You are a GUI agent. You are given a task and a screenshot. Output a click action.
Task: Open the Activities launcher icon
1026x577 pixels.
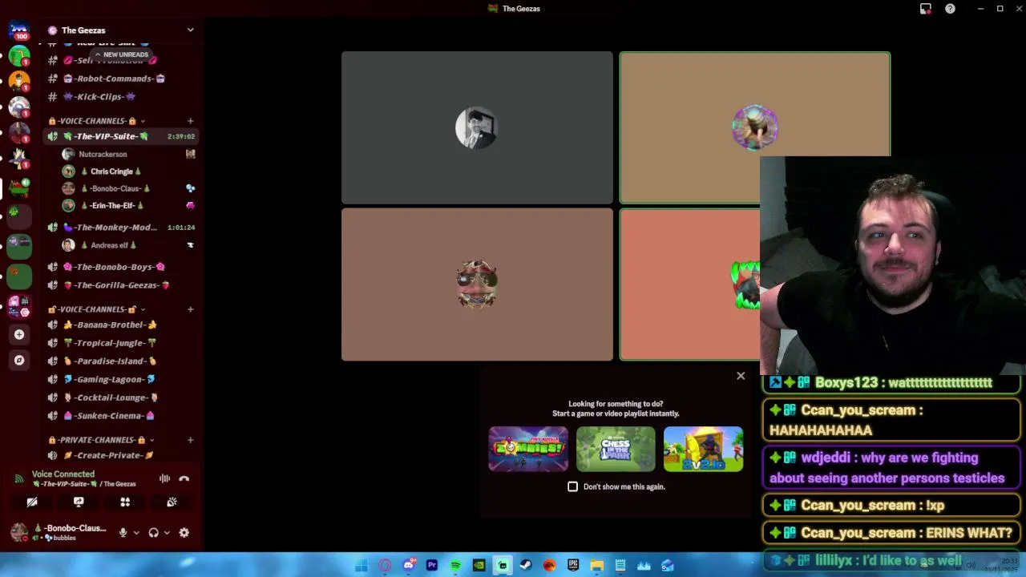click(x=125, y=502)
